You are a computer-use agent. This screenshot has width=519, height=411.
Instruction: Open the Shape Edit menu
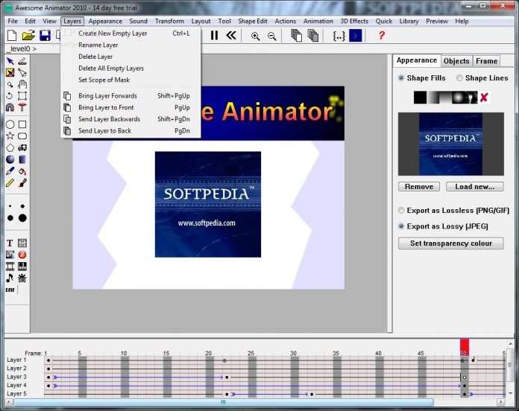(253, 21)
